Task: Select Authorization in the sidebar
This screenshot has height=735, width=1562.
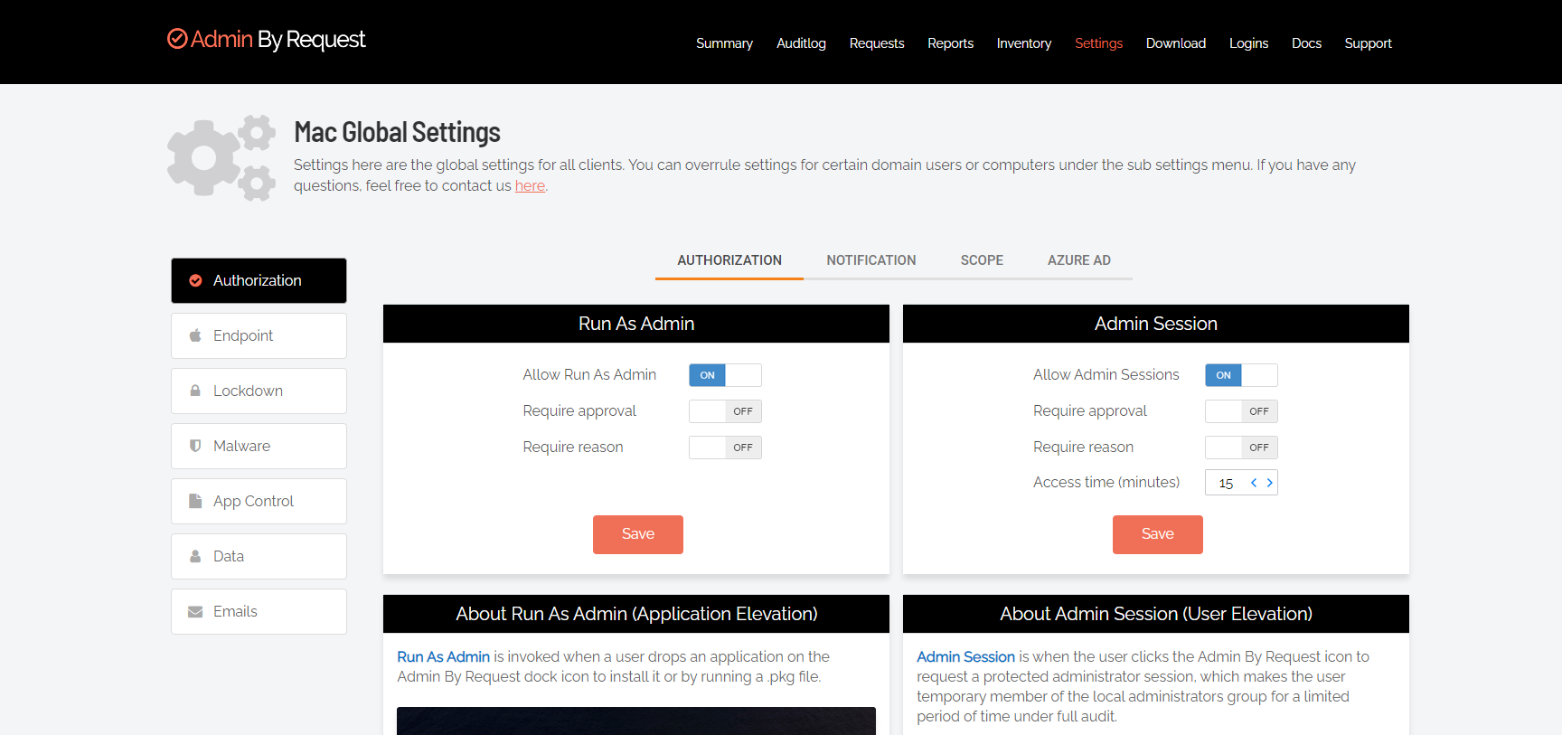Action: pyautogui.click(x=259, y=281)
